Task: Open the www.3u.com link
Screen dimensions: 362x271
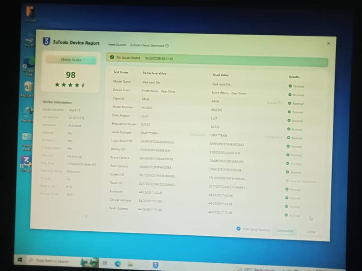Action: [x=117, y=45]
